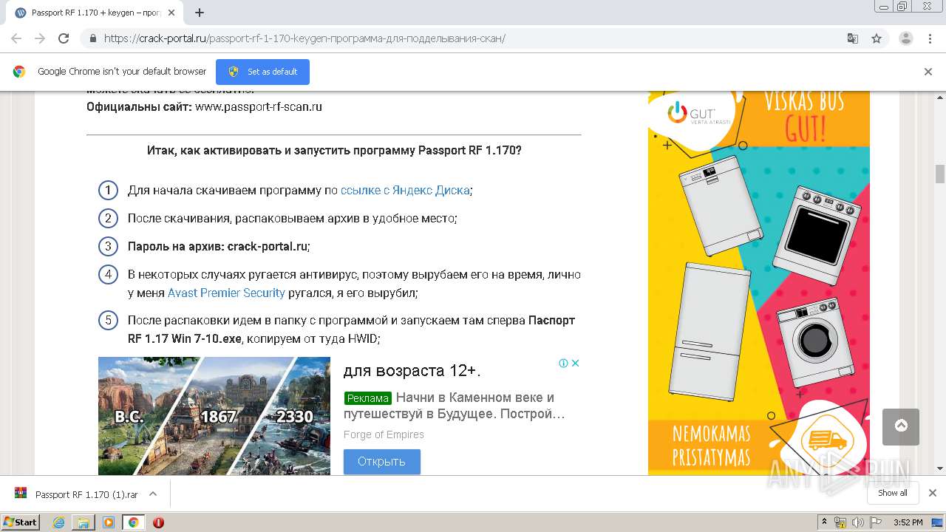Open the red security taskbar icon
Viewport: 946px width, 532px height.
tap(158, 522)
